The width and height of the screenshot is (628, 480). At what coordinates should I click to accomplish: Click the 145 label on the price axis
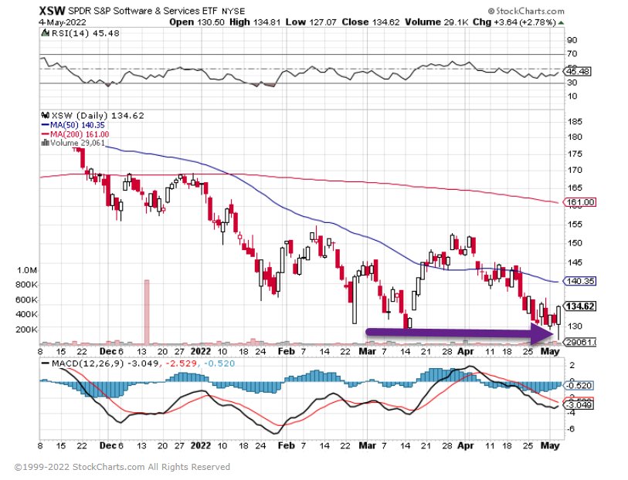coord(575,262)
